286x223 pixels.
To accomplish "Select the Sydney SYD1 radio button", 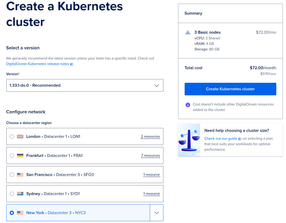I will [x=12, y=194].
